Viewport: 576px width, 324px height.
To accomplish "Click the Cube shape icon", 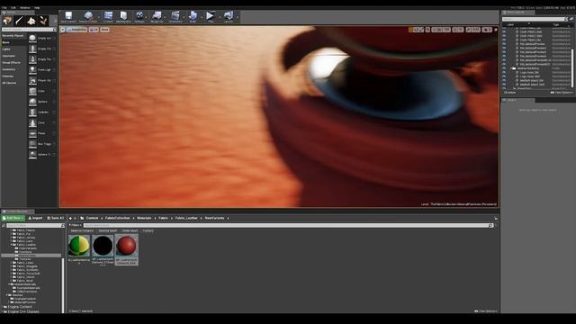I will [x=32, y=91].
